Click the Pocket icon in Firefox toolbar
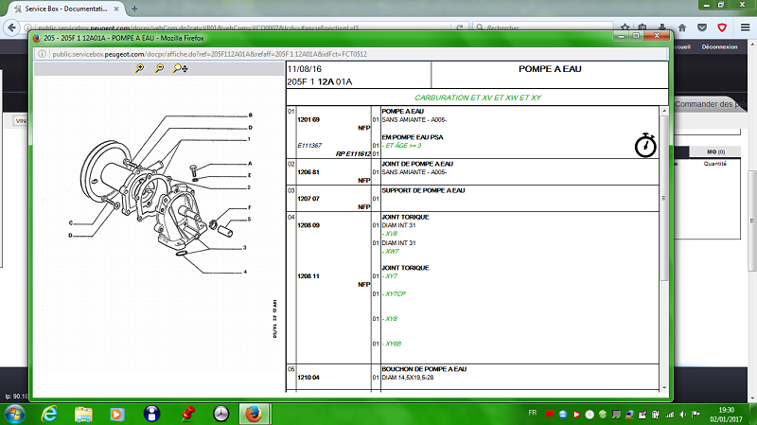This screenshot has width=757, height=425. click(702, 28)
